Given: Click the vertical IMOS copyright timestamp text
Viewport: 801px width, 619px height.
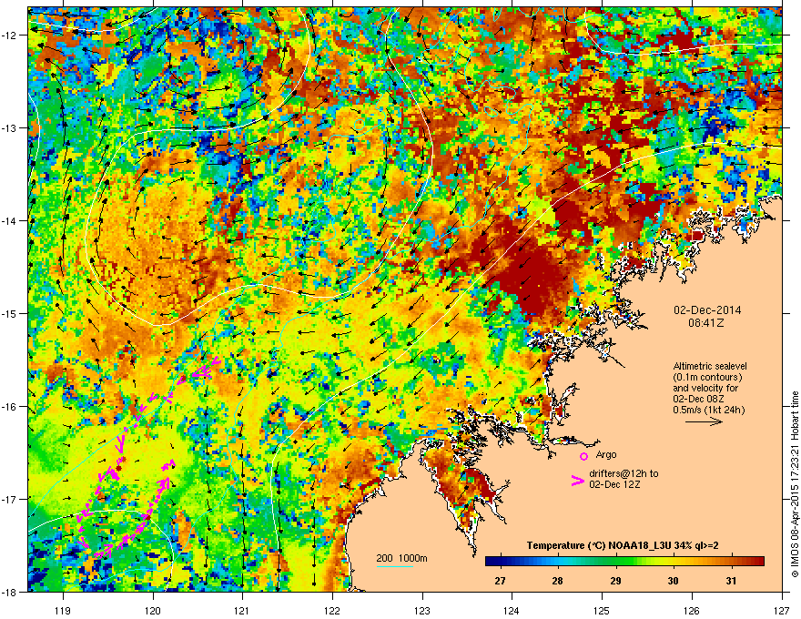Looking at the screenshot, I should pyautogui.click(x=795, y=484).
